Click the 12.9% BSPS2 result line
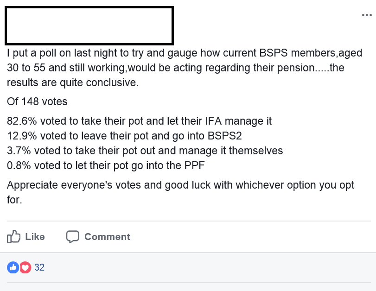This screenshot has width=376, height=291. pos(124,136)
